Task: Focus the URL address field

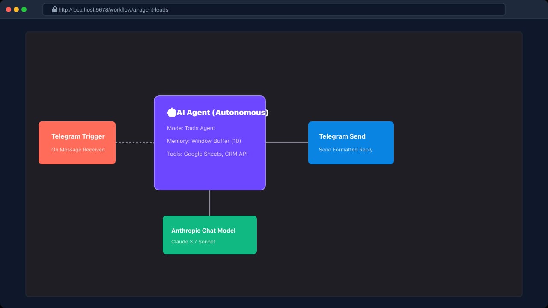Action: (274, 9)
